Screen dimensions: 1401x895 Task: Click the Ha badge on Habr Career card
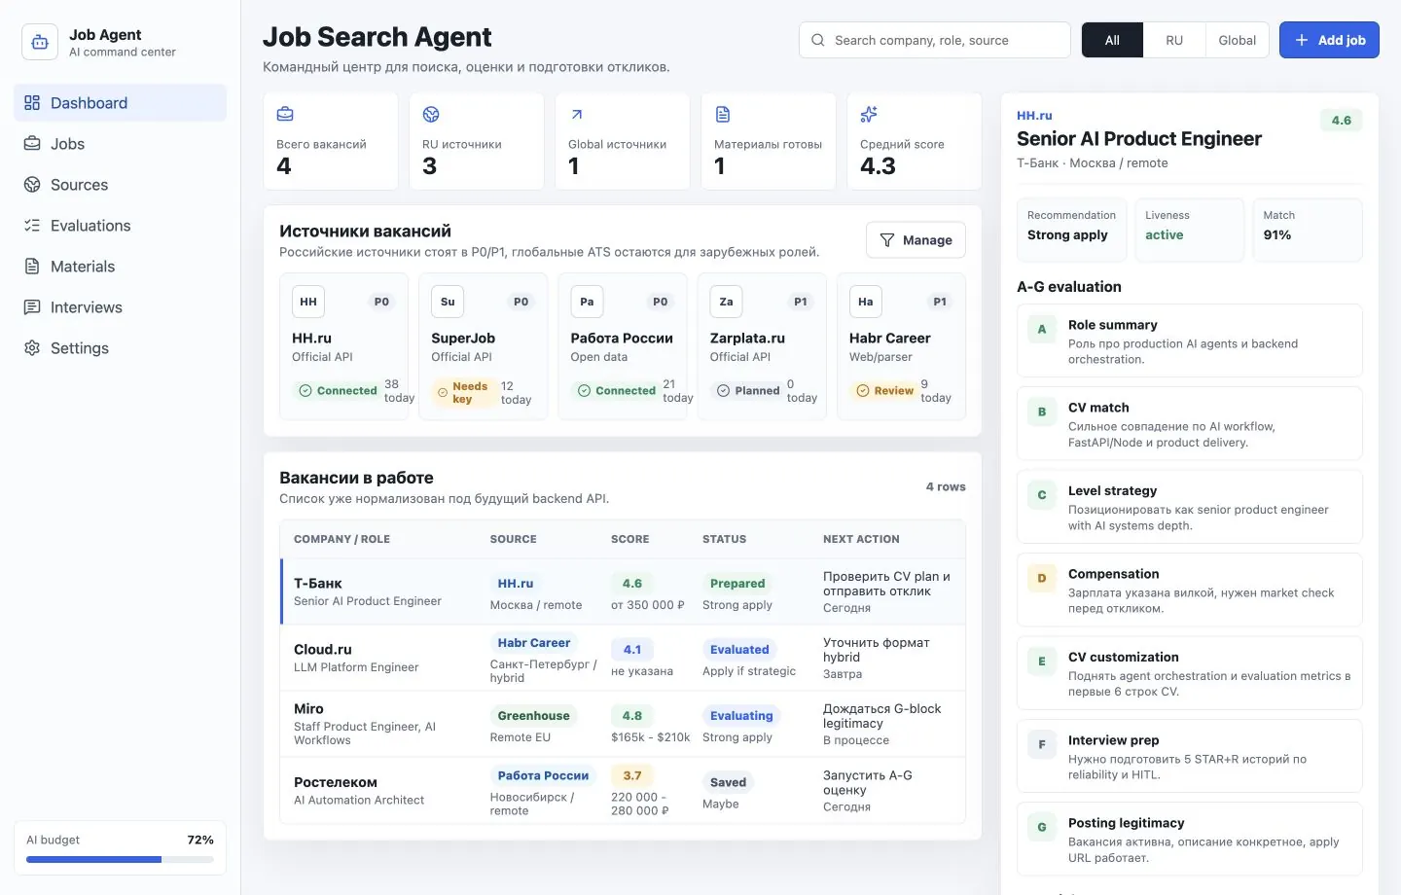click(866, 302)
